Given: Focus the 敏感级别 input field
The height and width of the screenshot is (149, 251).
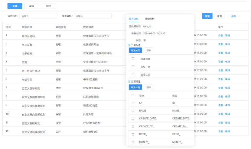Looking at the screenshot, I should coord(93,16).
